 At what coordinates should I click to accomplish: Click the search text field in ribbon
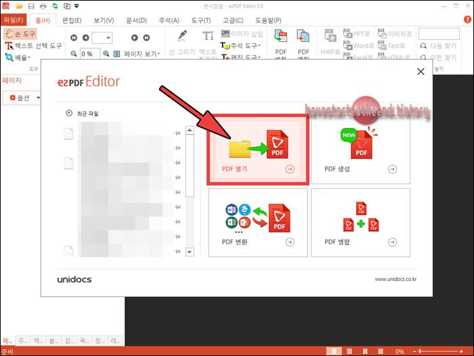point(439,34)
